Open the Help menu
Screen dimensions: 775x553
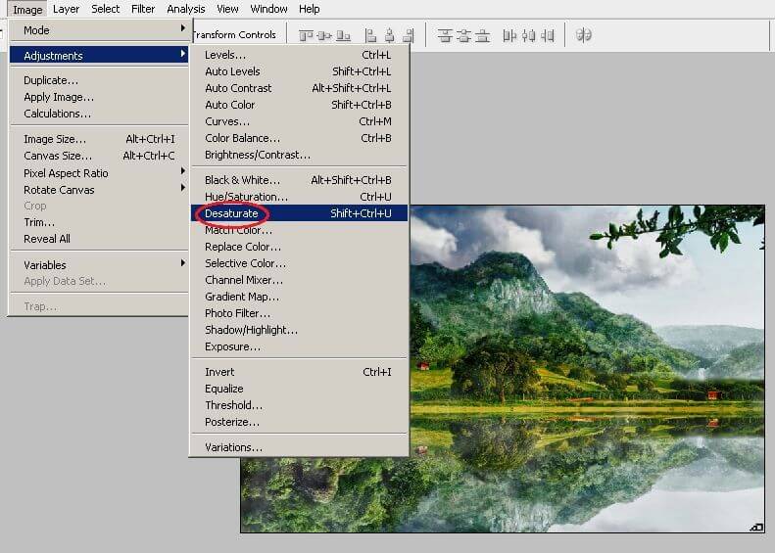309,9
